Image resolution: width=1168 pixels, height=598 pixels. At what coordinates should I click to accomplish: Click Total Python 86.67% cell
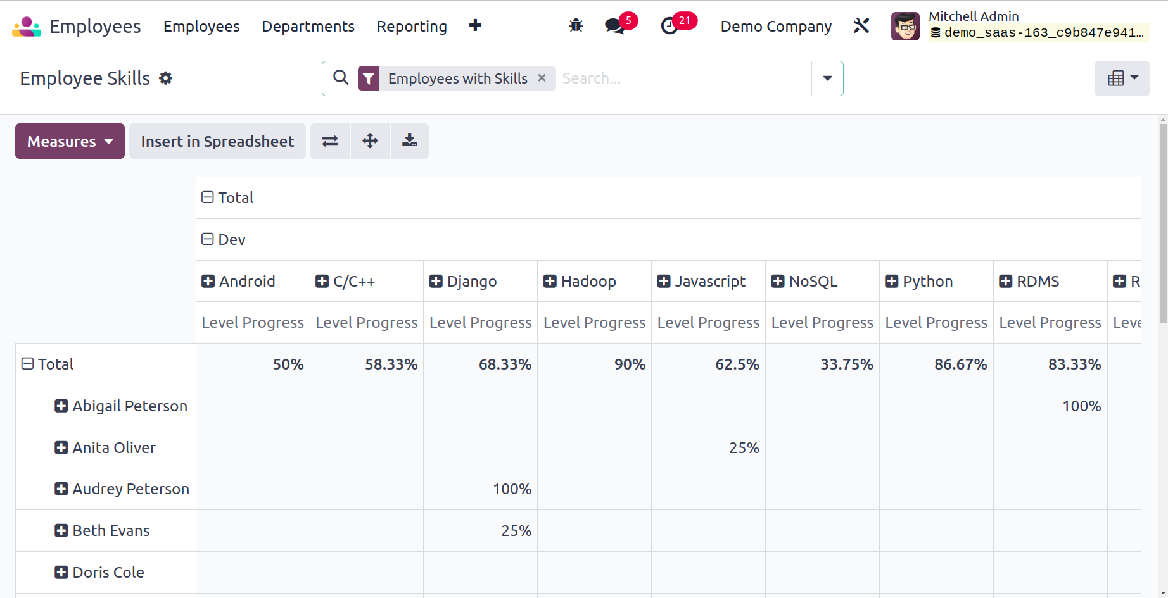pos(936,364)
